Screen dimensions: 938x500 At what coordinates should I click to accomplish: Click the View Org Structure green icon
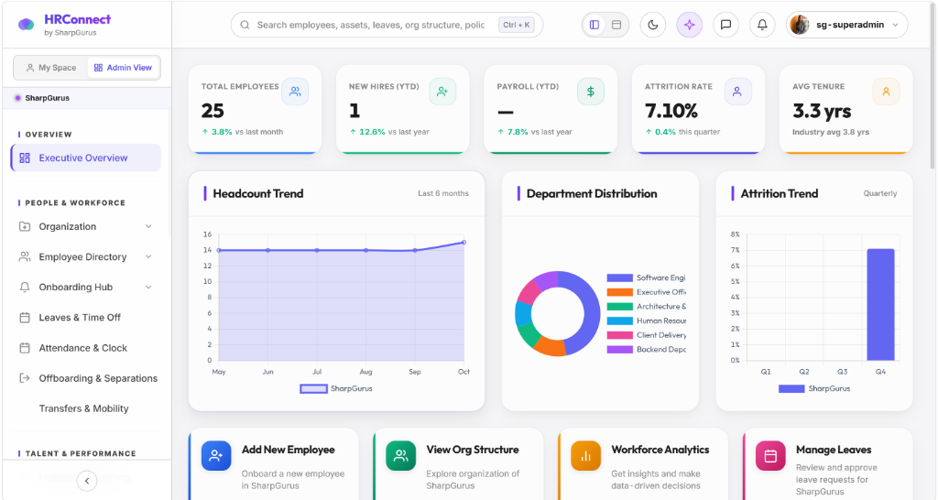click(x=401, y=456)
